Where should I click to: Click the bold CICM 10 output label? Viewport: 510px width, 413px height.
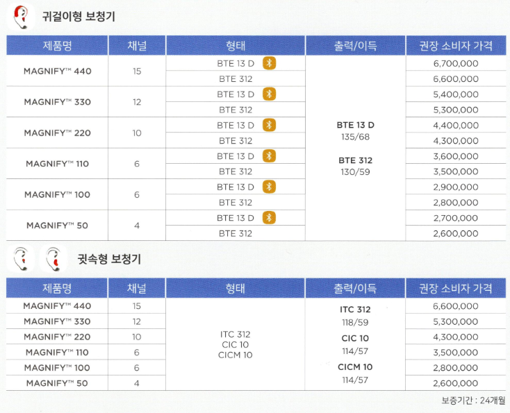tap(355, 367)
